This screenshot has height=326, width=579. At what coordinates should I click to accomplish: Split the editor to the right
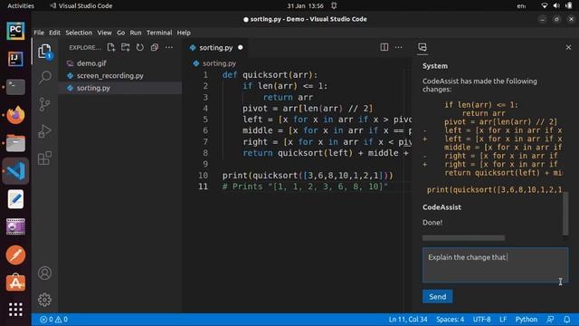point(384,47)
